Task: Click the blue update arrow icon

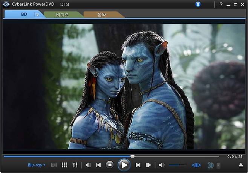Action: coord(198,4)
